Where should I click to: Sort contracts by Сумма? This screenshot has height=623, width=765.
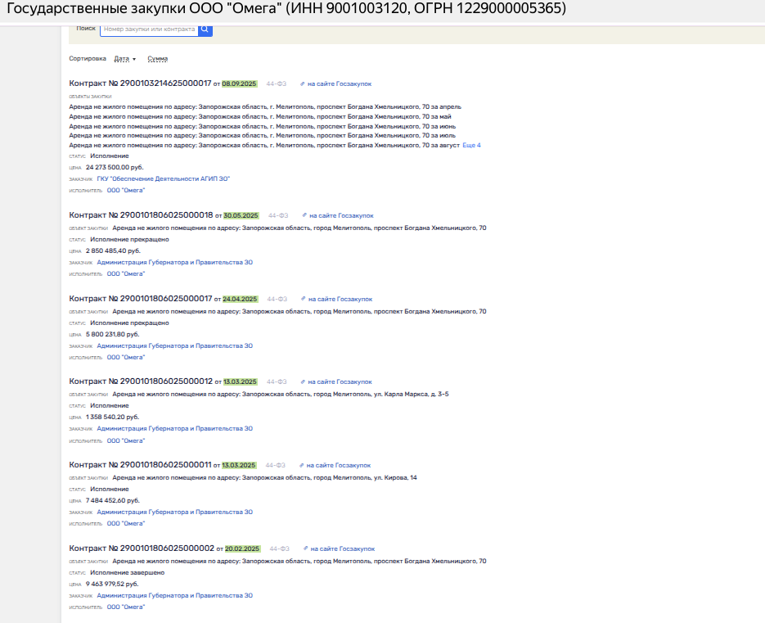pos(157,59)
